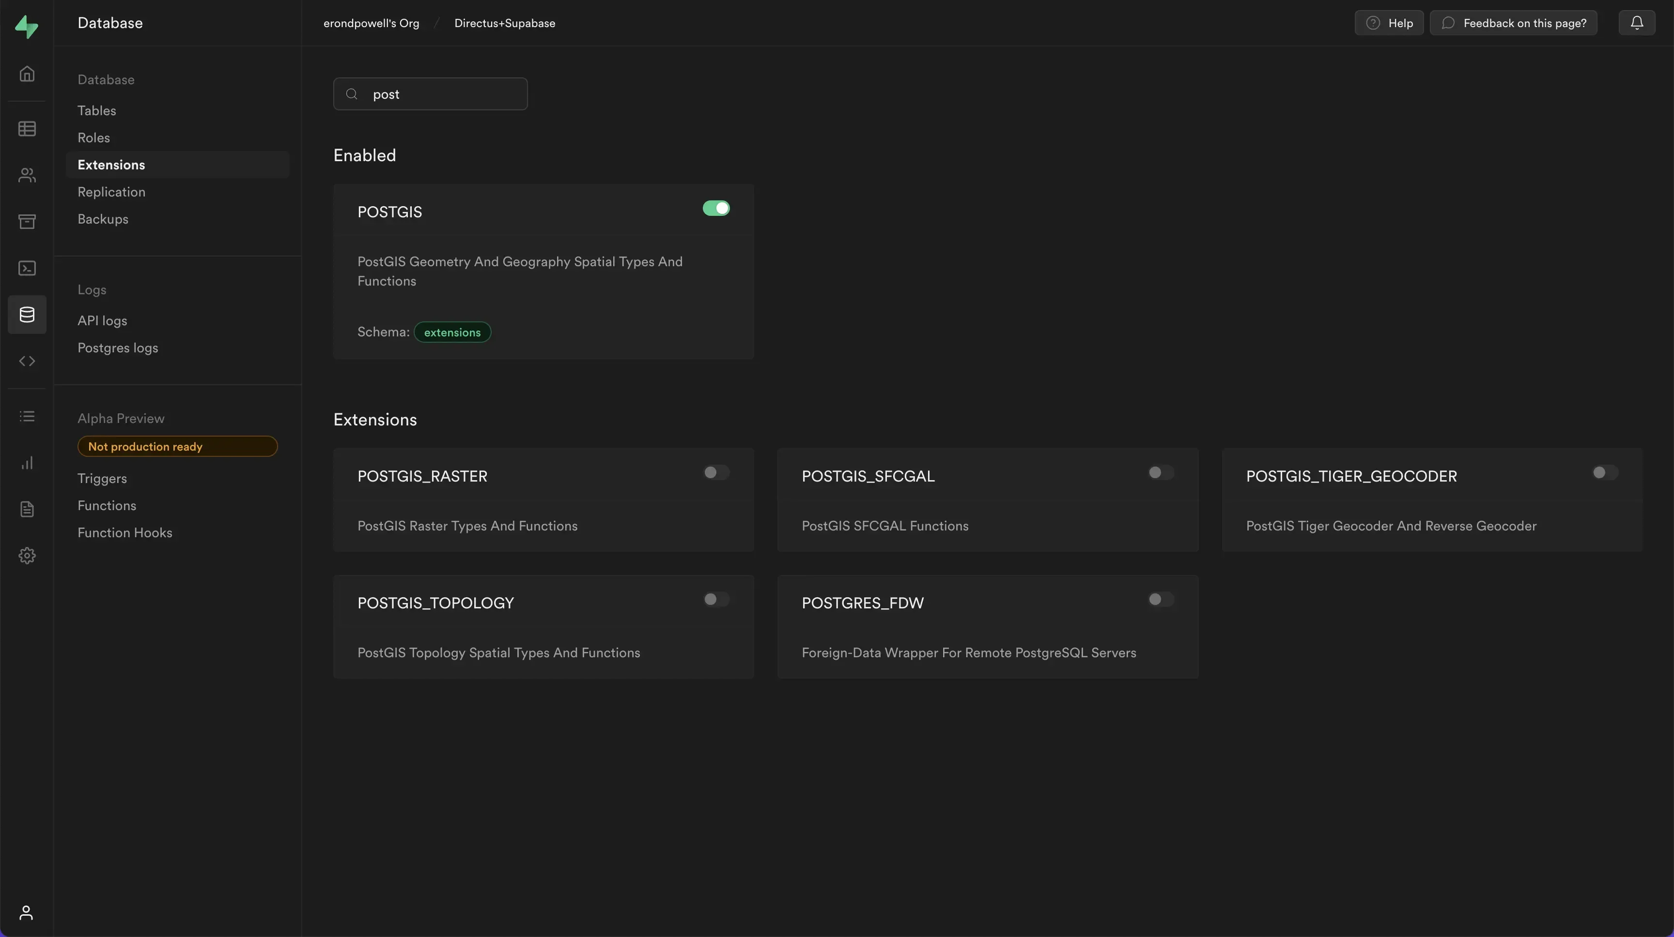Open the Storage archive icon

point(27,222)
